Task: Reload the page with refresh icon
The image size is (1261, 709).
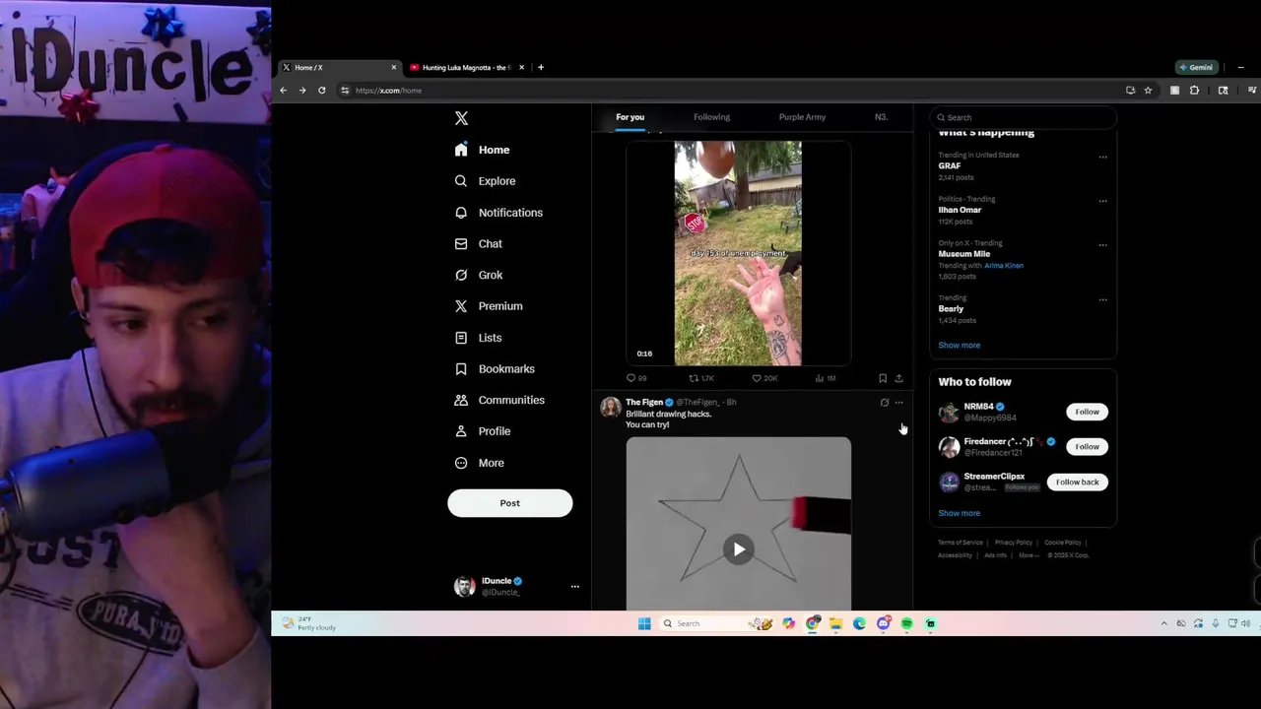Action: (321, 91)
